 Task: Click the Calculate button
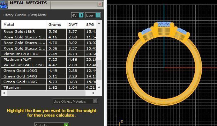(52, 125)
